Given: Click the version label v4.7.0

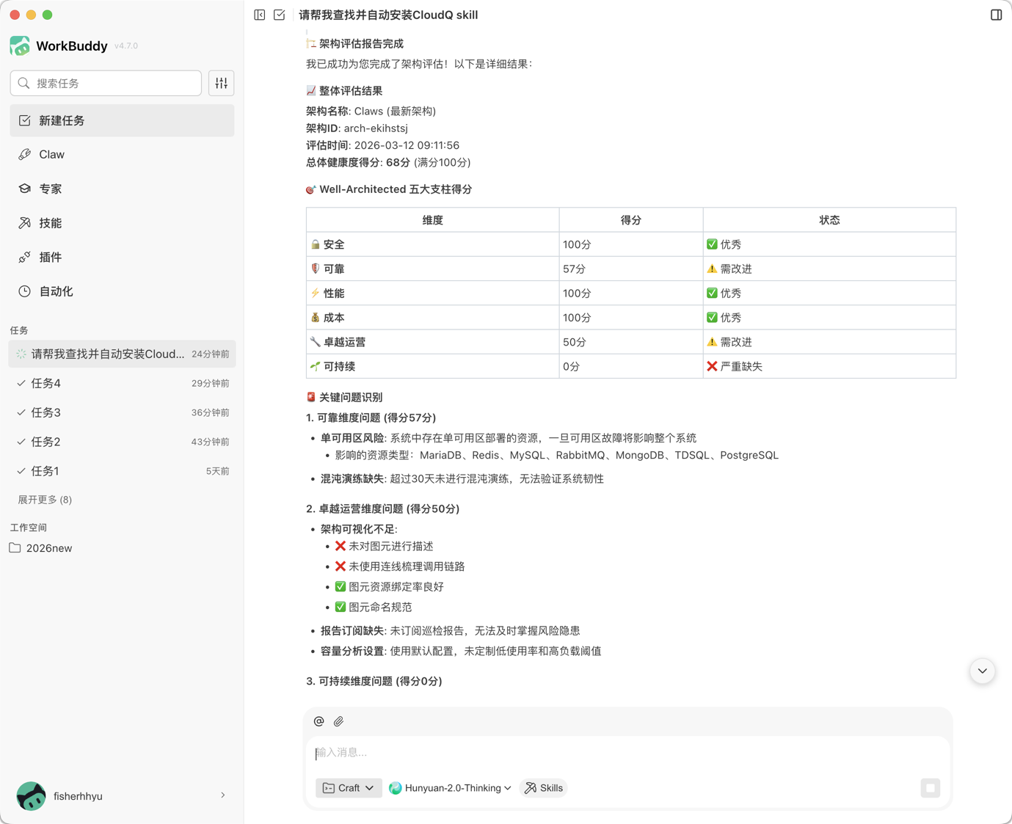Looking at the screenshot, I should click(x=126, y=45).
